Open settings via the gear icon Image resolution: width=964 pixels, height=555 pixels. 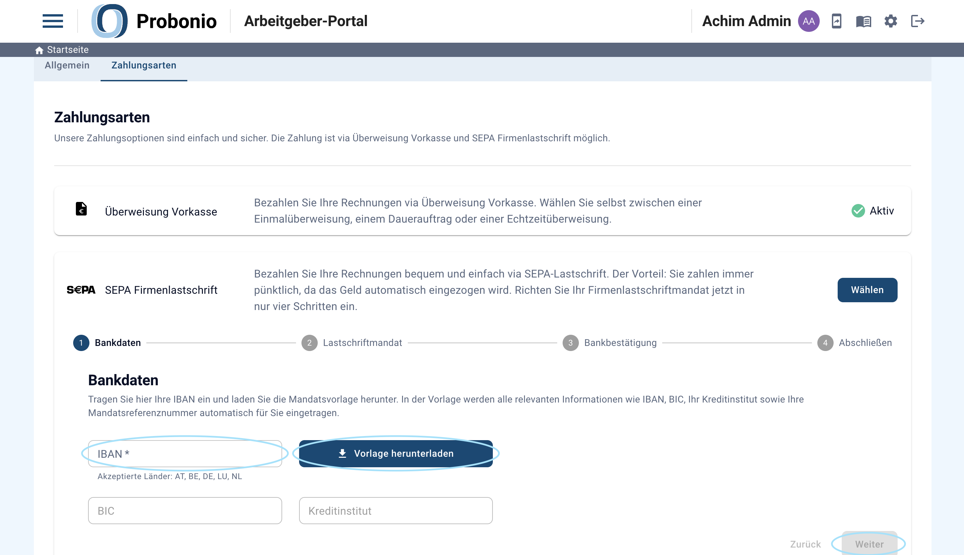[x=890, y=21]
